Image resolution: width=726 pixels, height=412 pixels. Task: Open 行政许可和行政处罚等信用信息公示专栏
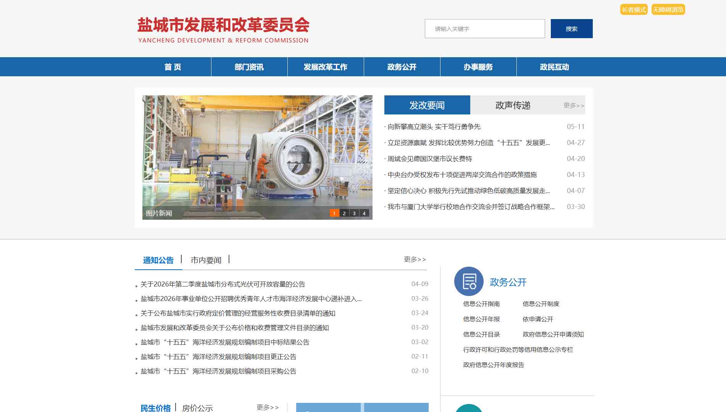(x=518, y=349)
